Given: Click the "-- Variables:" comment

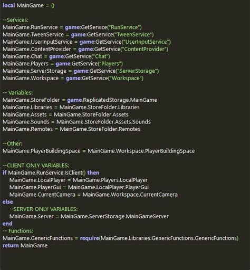Looking at the screenshot, I should [x=17, y=93].
